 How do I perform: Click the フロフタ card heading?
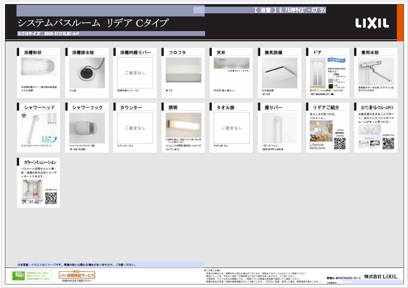click(177, 52)
